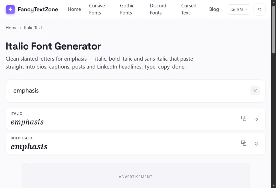Go to Home in the navigation bar
Viewport: 276px width, 188px height.
(74, 9)
